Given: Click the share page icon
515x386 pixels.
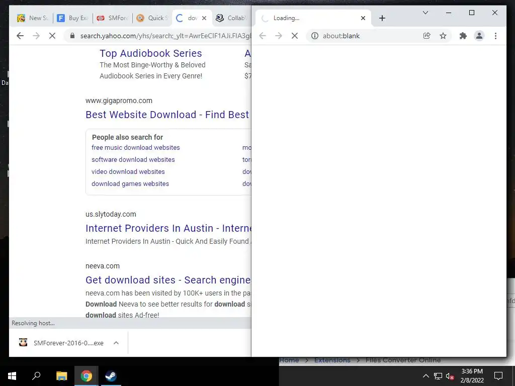Looking at the screenshot, I should click(426, 36).
